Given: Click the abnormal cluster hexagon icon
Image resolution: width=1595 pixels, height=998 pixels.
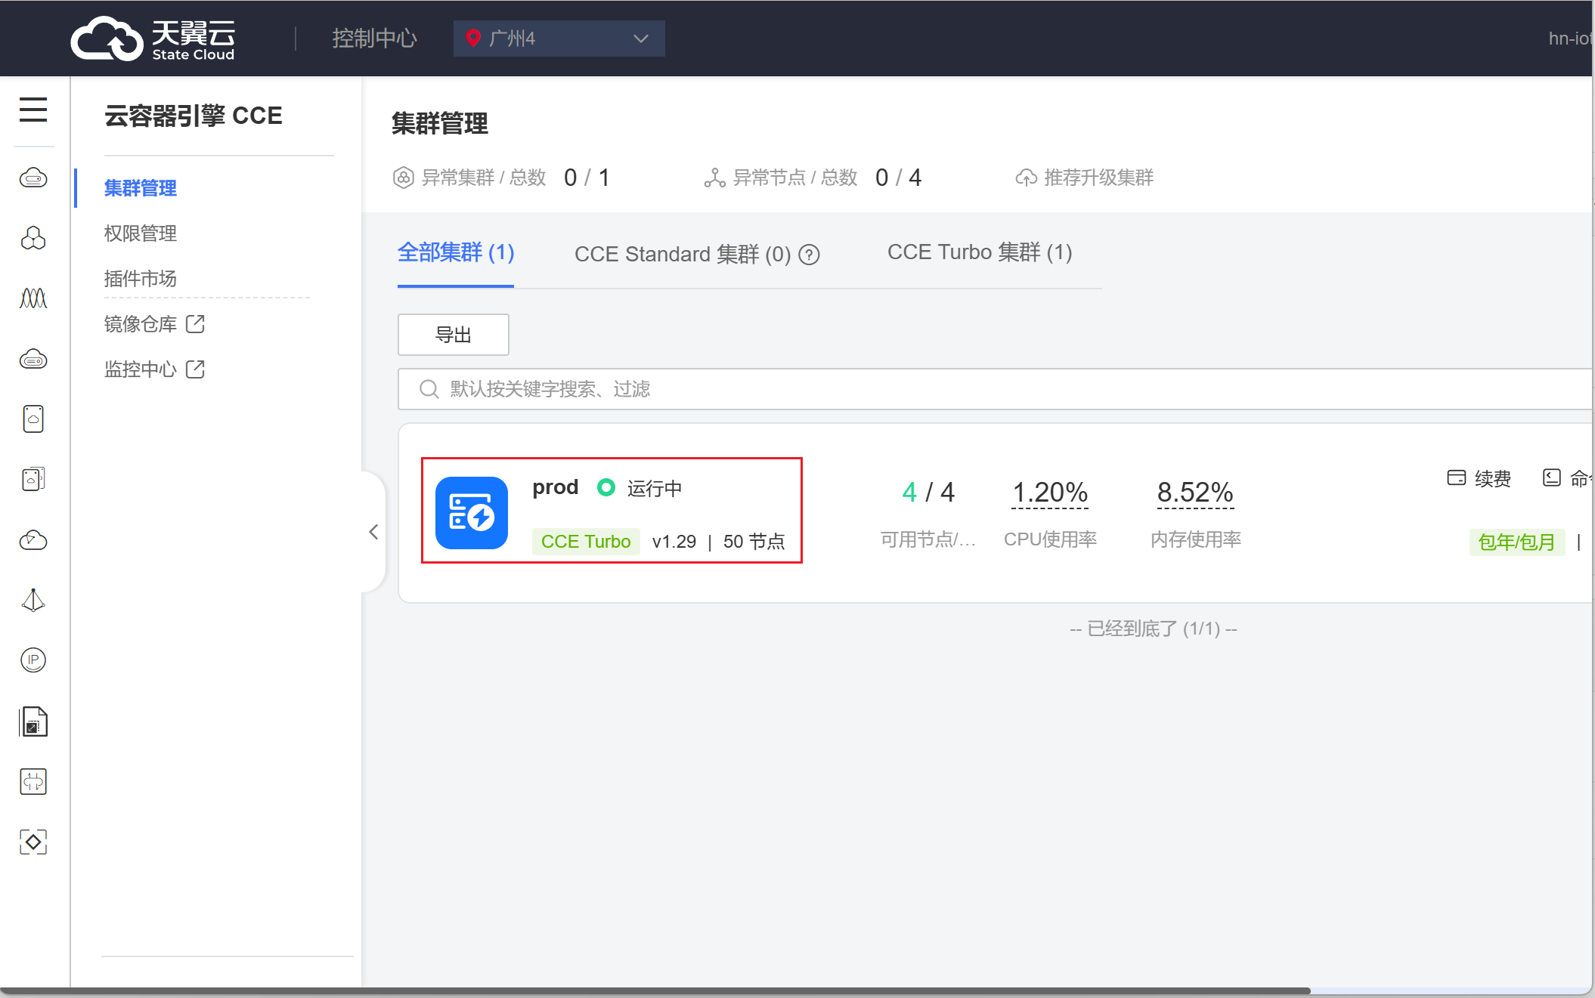Looking at the screenshot, I should click(404, 178).
